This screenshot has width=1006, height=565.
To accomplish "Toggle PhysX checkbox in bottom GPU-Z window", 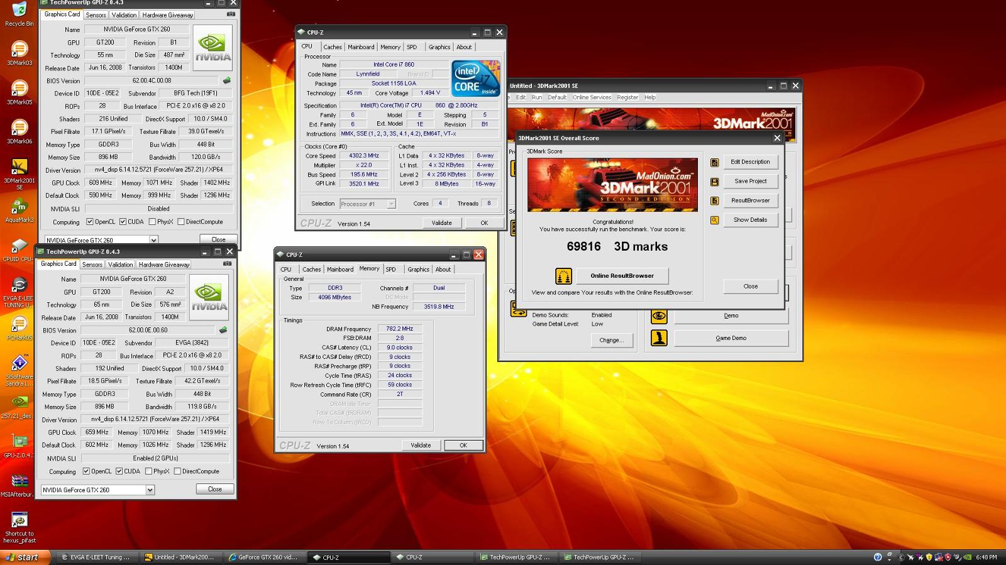I will tap(148, 471).
